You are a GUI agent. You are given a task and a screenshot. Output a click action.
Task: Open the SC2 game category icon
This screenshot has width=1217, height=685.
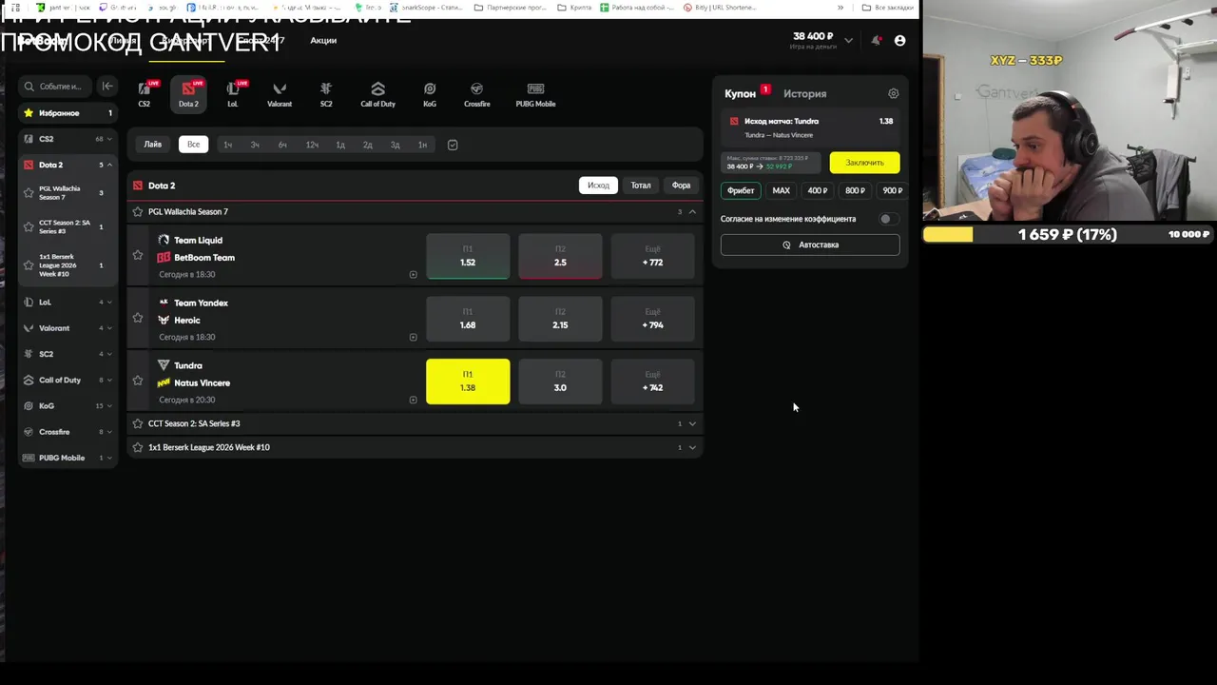[326, 93]
